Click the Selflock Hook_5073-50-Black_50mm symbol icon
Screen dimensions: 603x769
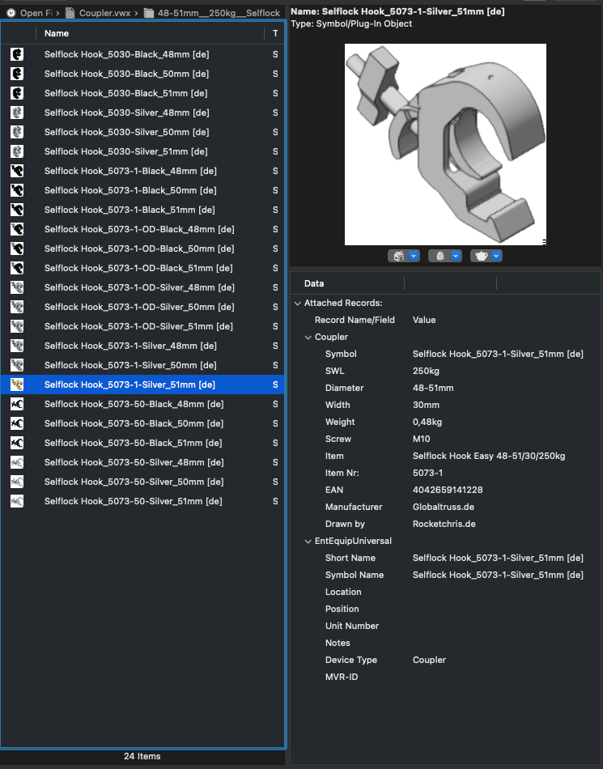coord(17,423)
